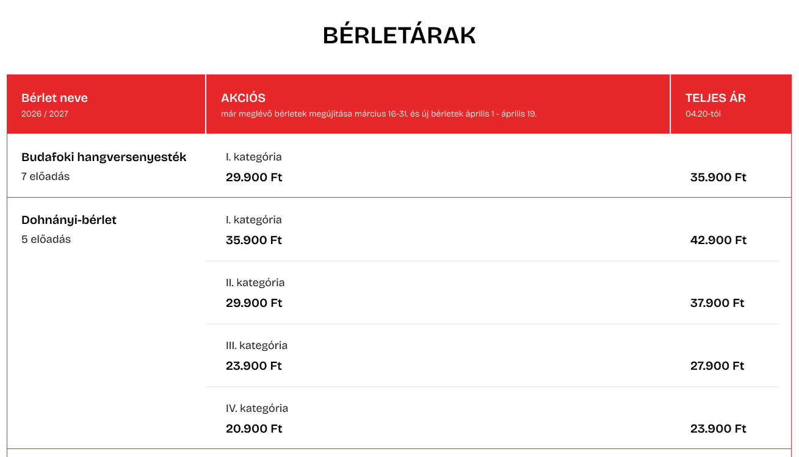Click the "7 előadás" text
The image size is (799, 457).
46,176
